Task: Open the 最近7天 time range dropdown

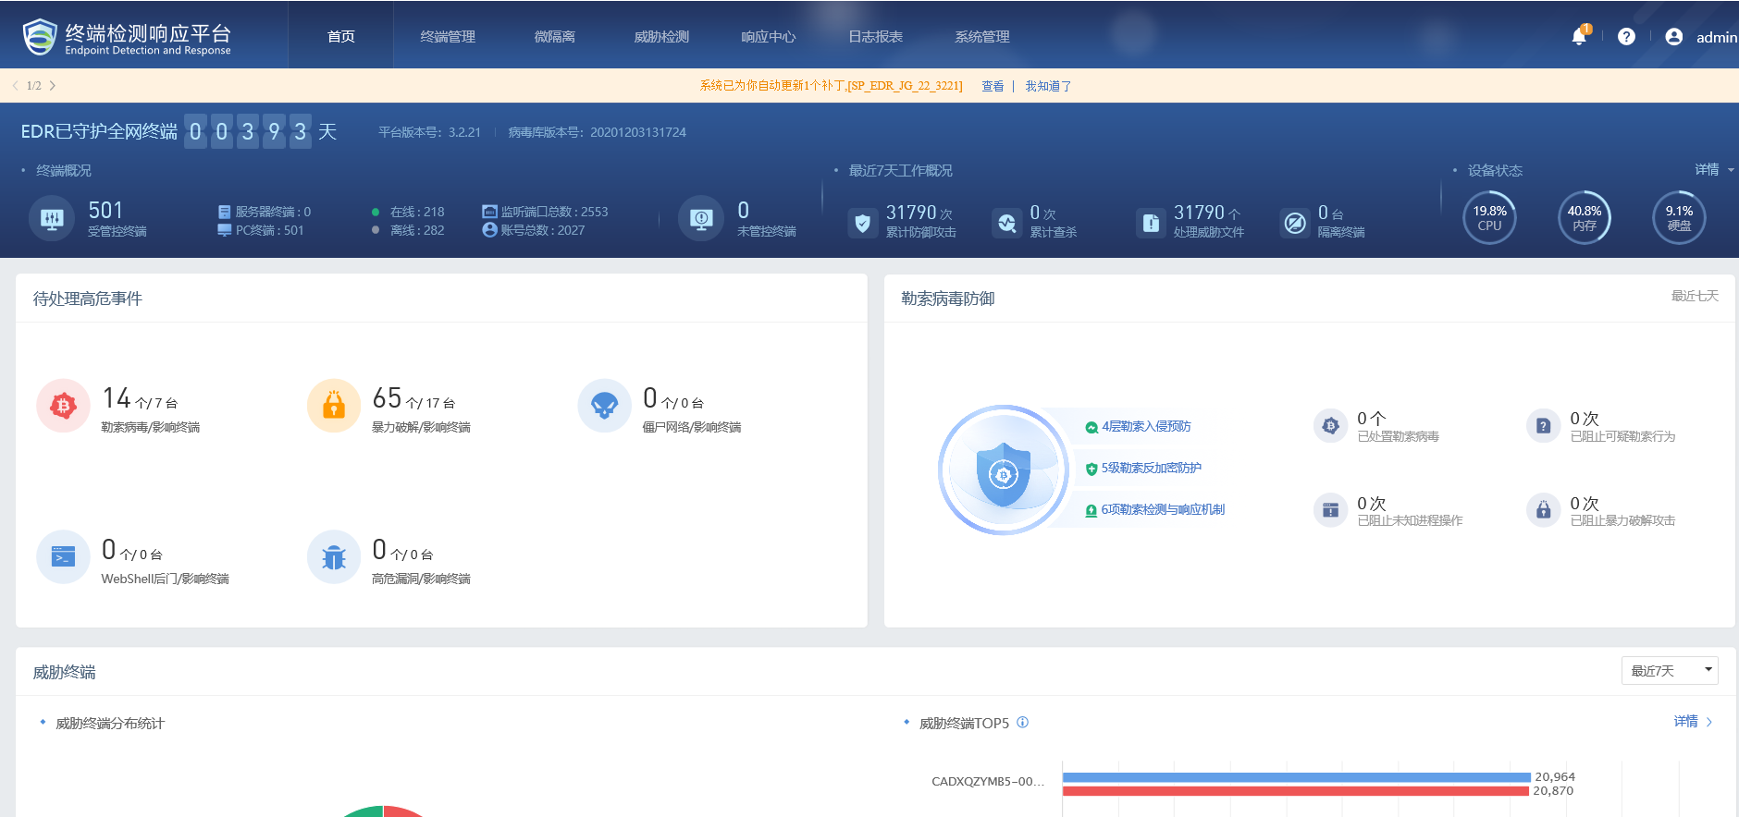Action: tap(1669, 671)
